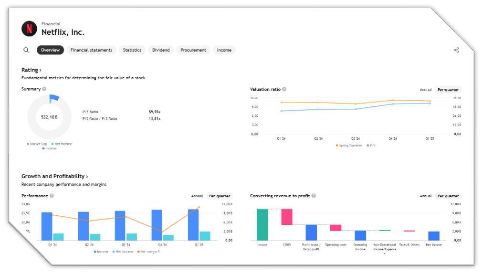Toggle Net income legend in Summary

(62, 144)
